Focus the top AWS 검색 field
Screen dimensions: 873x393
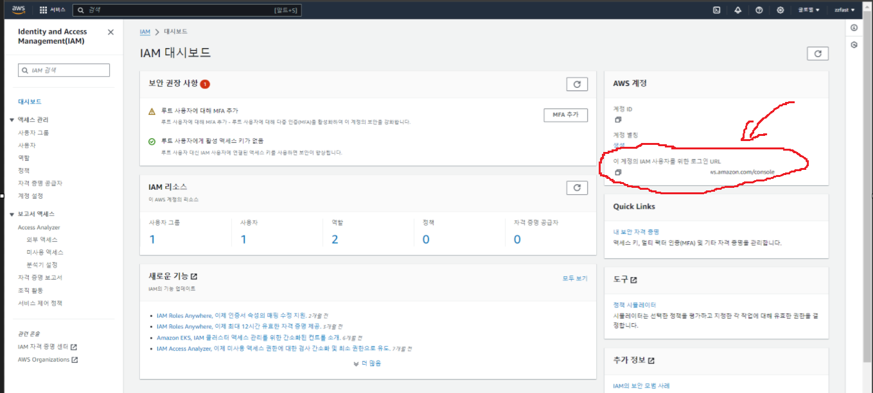[186, 10]
